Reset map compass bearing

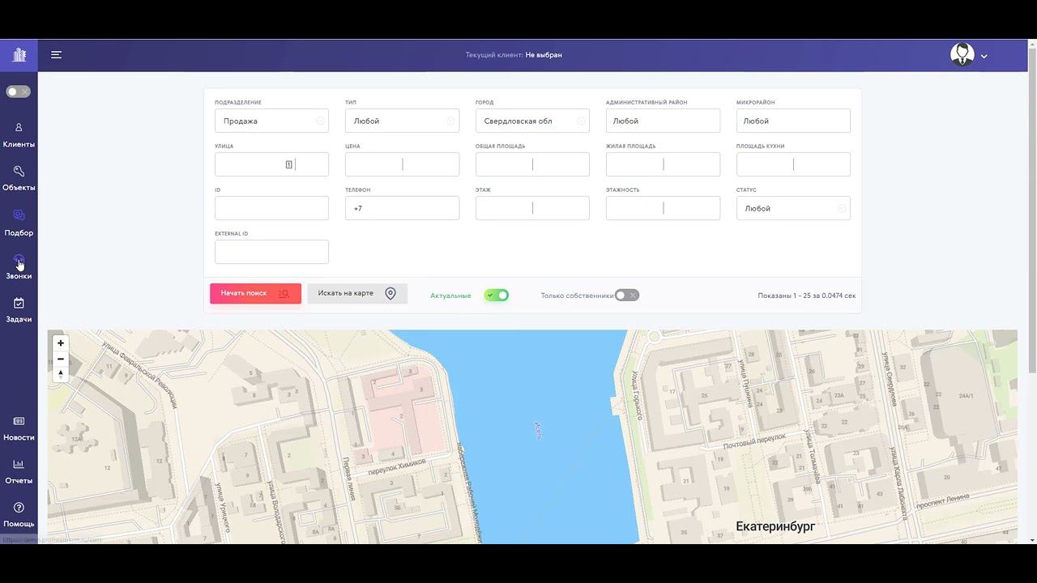[x=61, y=374]
